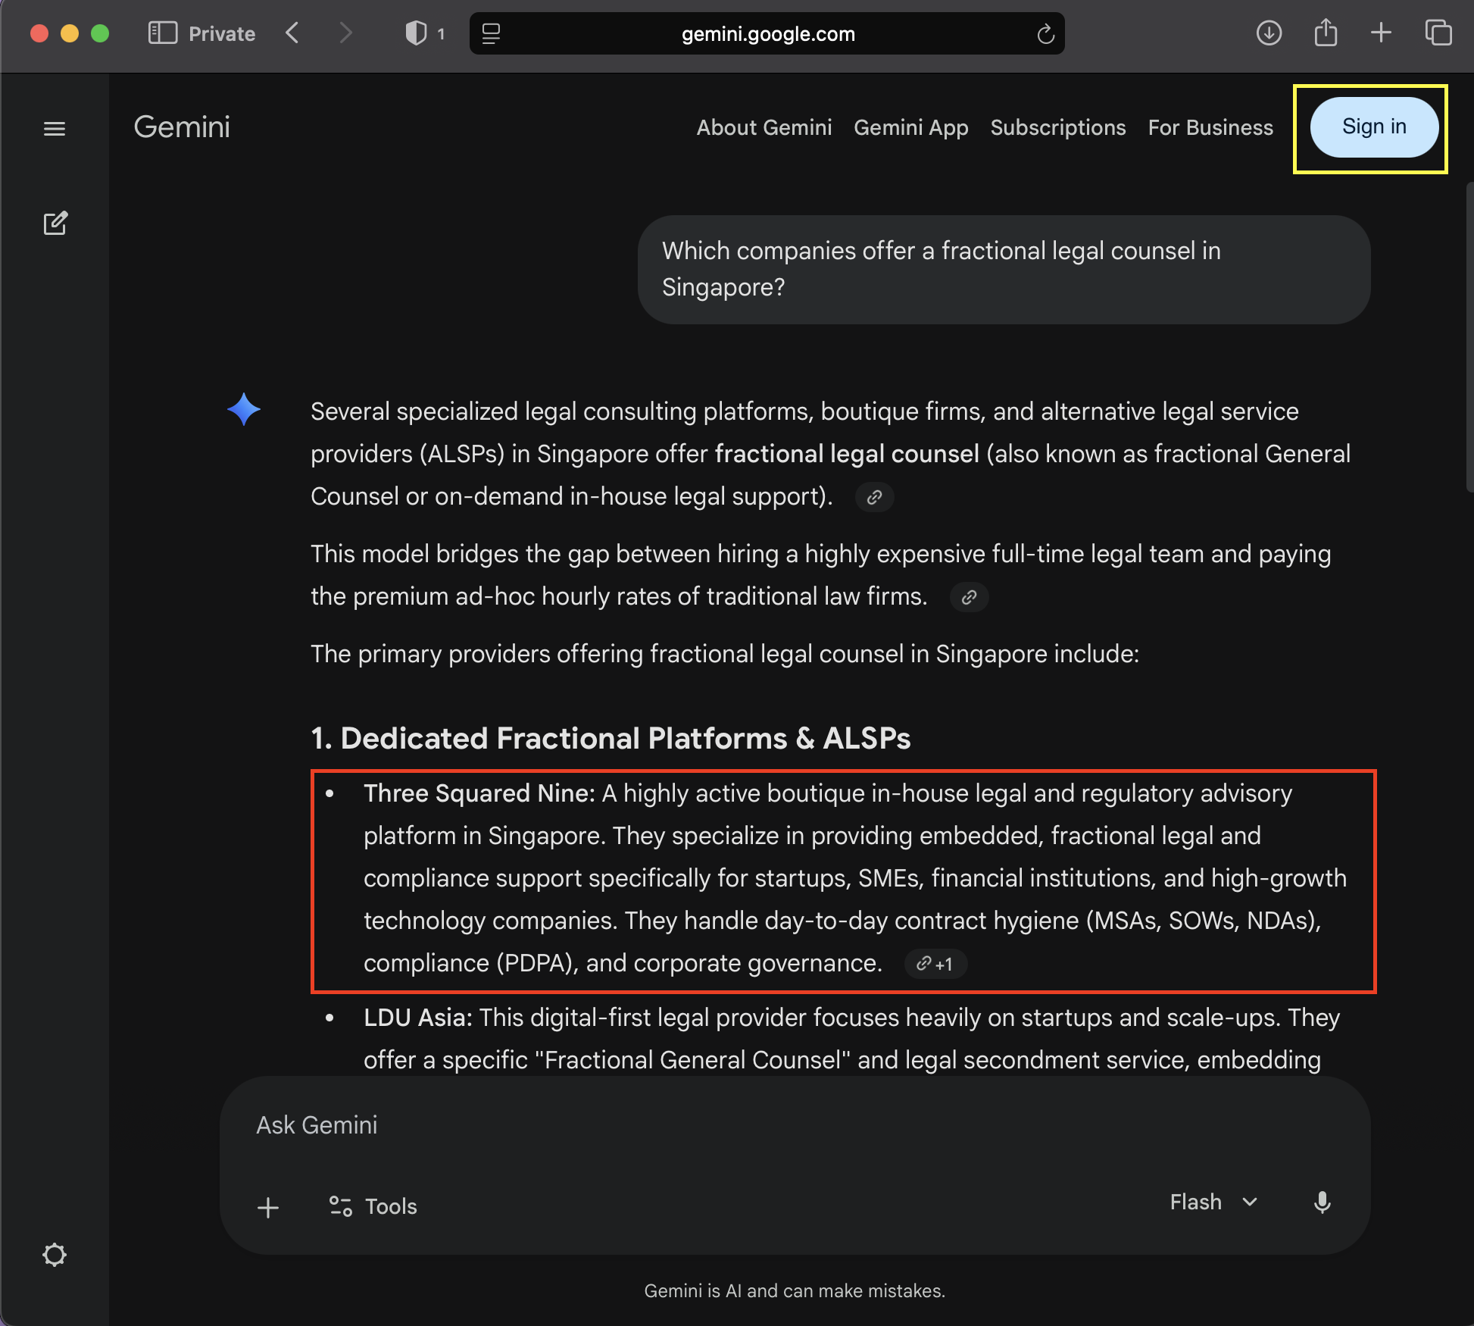Open the source link icon after "traditional law firms"
This screenshot has width=1474, height=1326.
point(969,597)
